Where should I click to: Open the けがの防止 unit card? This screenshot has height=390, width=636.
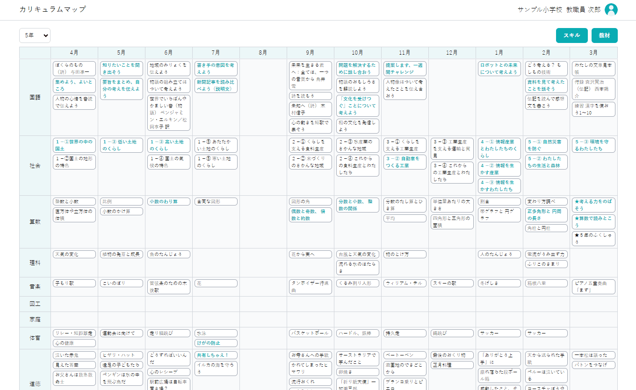(x=216, y=343)
